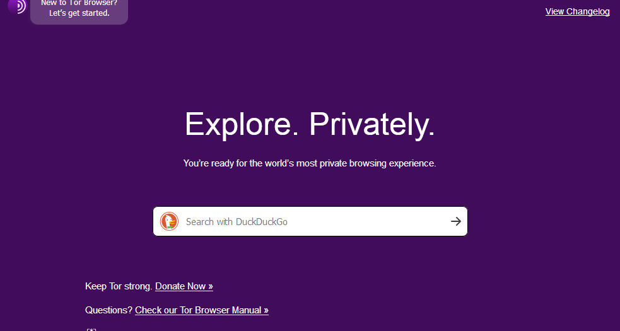The width and height of the screenshot is (620, 331).
Task: Click the ready for private browsing subtitle
Action: coord(310,163)
